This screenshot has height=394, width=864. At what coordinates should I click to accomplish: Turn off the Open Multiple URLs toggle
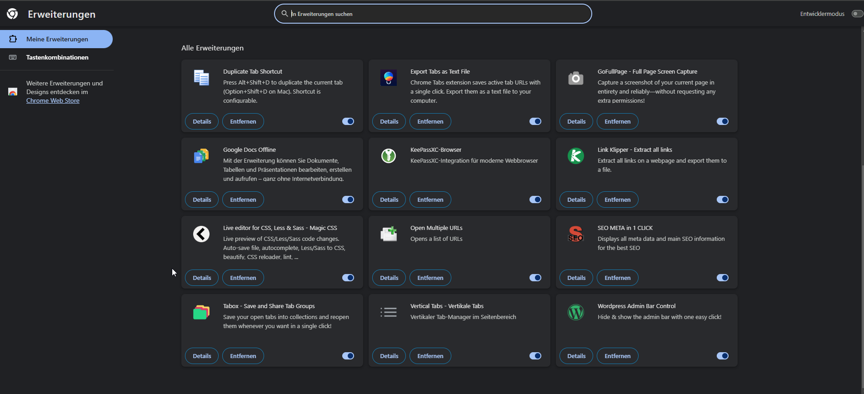[x=535, y=278]
